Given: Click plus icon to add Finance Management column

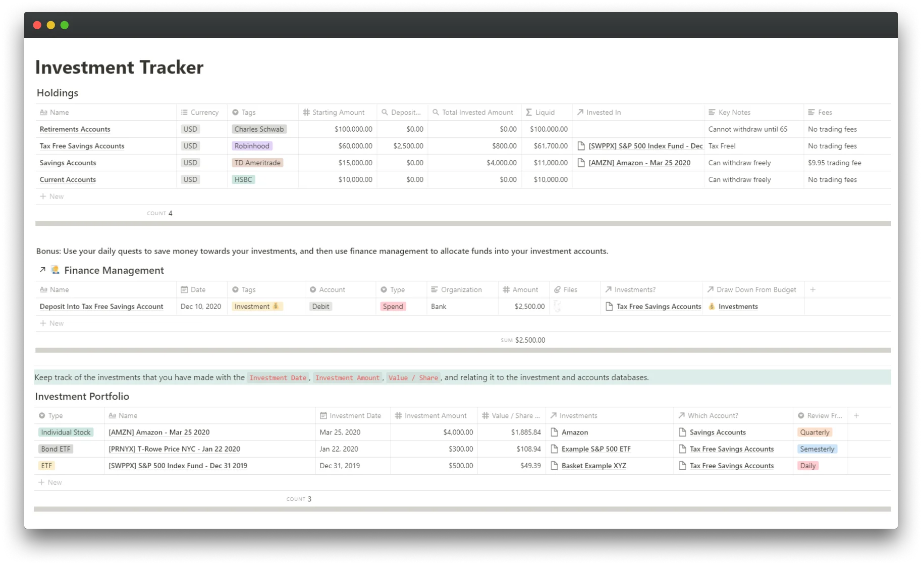Looking at the screenshot, I should (x=812, y=289).
